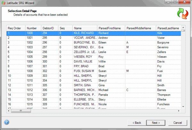Click the horizontal scrollbar right arrow
The height and width of the screenshot is (130, 192).
179,111
